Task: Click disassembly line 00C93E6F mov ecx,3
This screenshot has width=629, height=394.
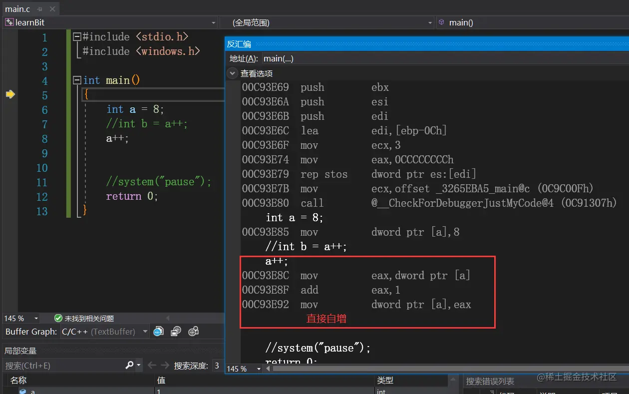Action: point(321,145)
